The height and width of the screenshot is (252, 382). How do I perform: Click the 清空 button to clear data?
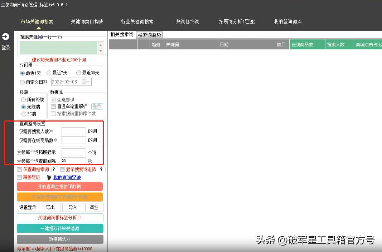click(94, 207)
